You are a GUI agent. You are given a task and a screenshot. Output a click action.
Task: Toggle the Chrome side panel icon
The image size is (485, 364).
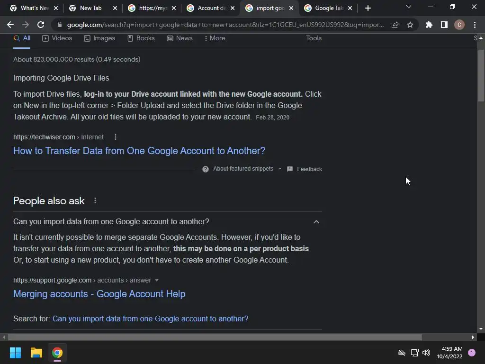pos(444,25)
